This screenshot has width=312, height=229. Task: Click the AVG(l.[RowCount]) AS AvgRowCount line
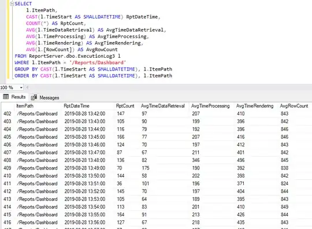point(72,50)
